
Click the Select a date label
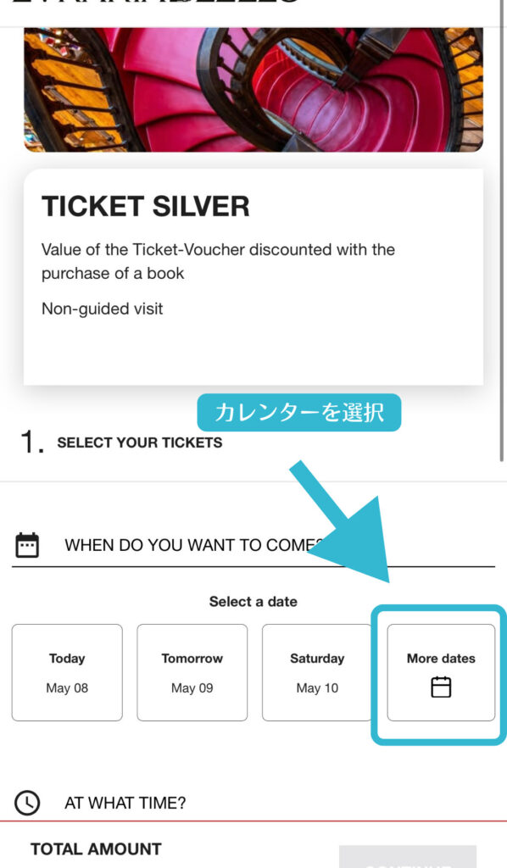pyautogui.click(x=253, y=601)
